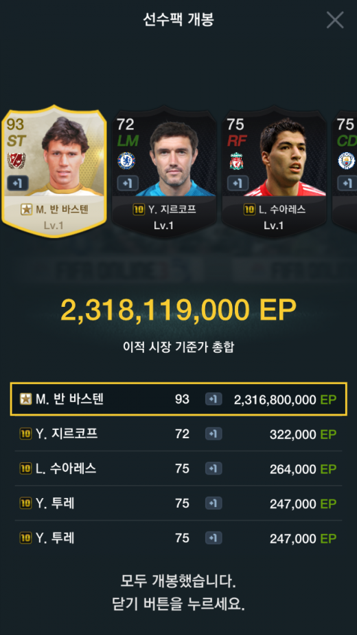The width and height of the screenshot is (357, 635).
Task: Select the Y. 지르코프 player card
Action: coord(164,172)
